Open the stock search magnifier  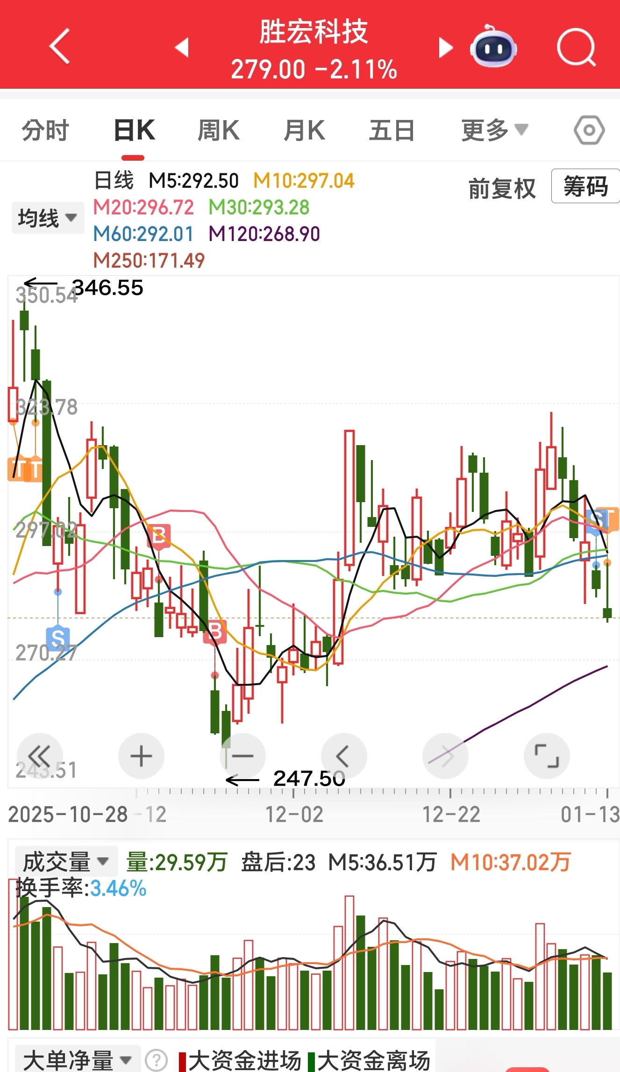(577, 47)
